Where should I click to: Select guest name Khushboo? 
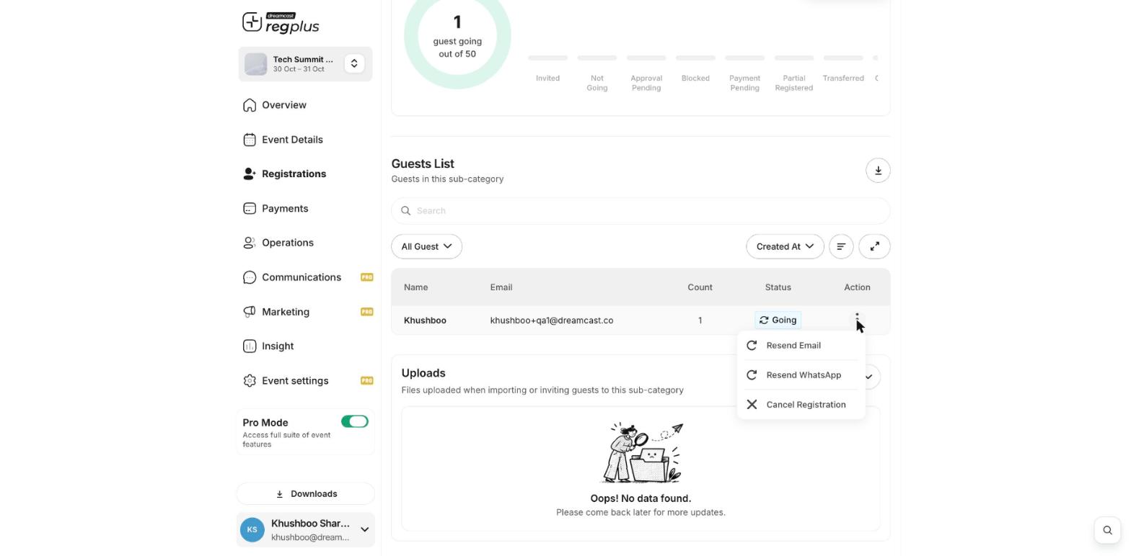point(425,320)
